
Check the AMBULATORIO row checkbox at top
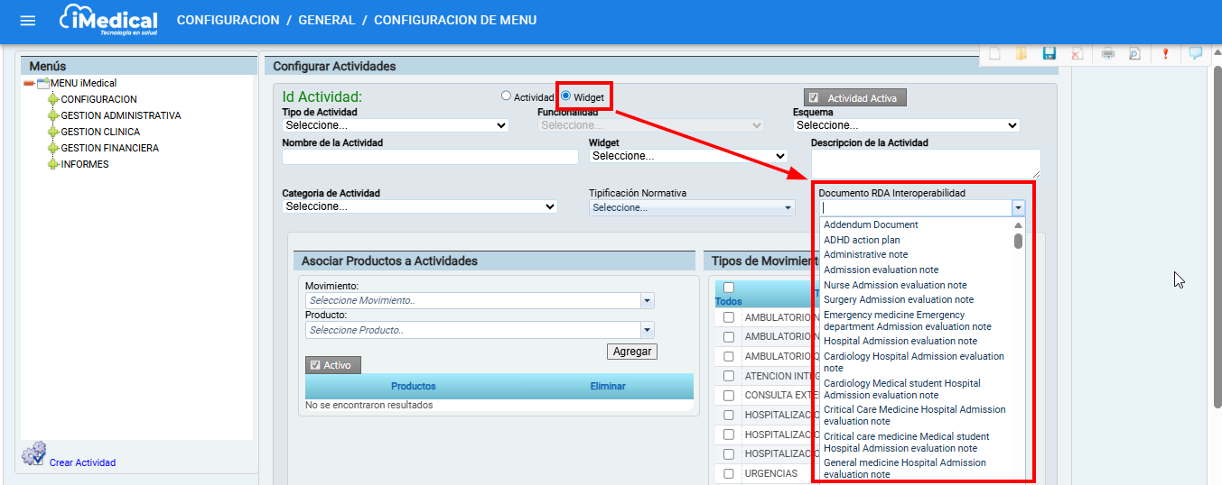click(x=729, y=318)
